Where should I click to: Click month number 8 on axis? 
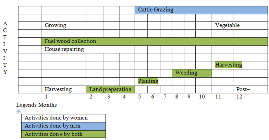pos(177,97)
